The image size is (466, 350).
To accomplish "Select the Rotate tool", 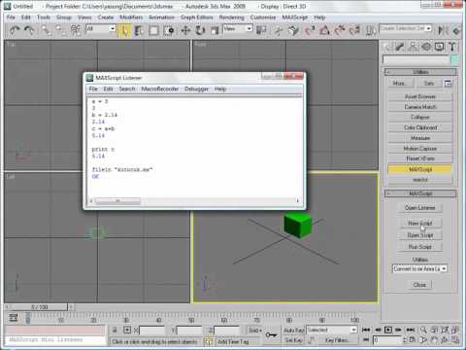I will click(x=200, y=30).
